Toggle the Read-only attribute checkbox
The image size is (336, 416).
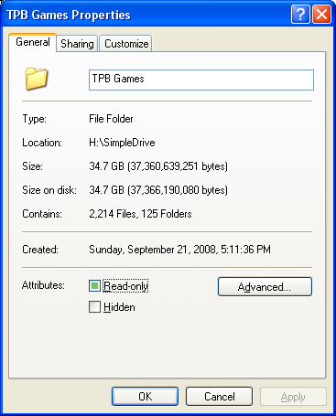94,286
